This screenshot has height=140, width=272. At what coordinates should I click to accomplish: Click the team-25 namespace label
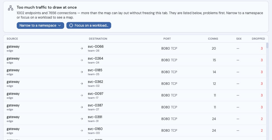(x=94, y=74)
